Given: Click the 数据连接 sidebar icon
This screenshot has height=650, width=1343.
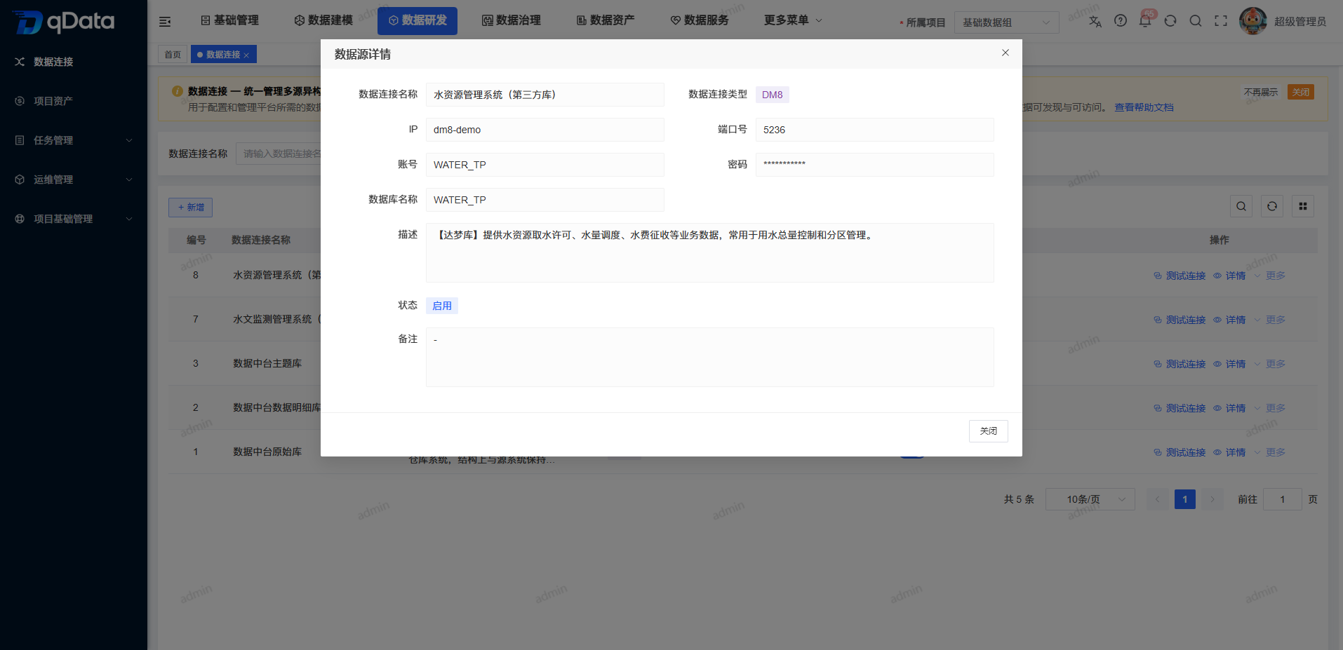Looking at the screenshot, I should [x=20, y=62].
